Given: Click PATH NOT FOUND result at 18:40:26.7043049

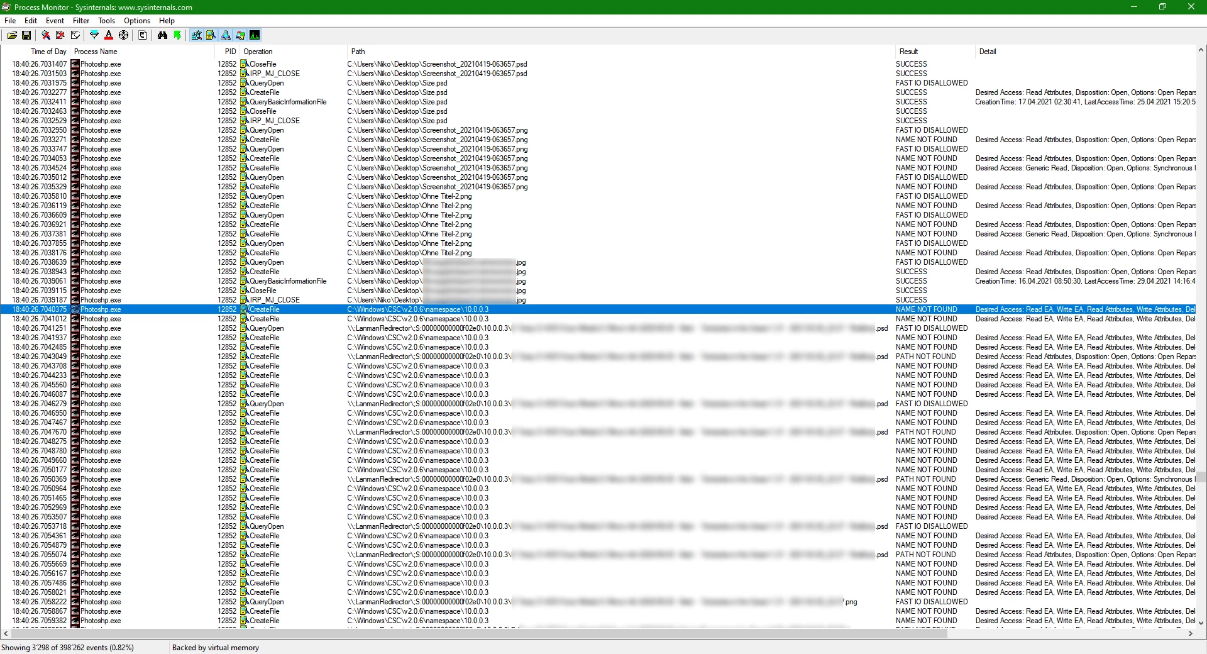Looking at the screenshot, I should tap(926, 357).
